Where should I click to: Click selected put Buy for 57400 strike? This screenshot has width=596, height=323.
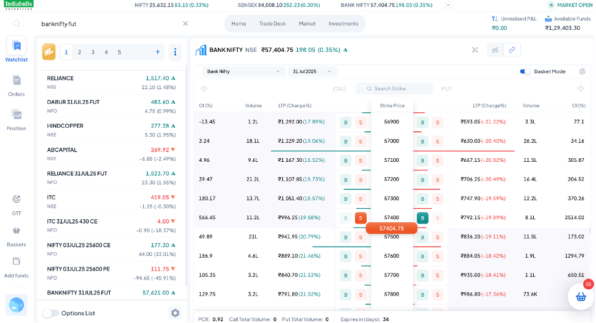coord(422,218)
